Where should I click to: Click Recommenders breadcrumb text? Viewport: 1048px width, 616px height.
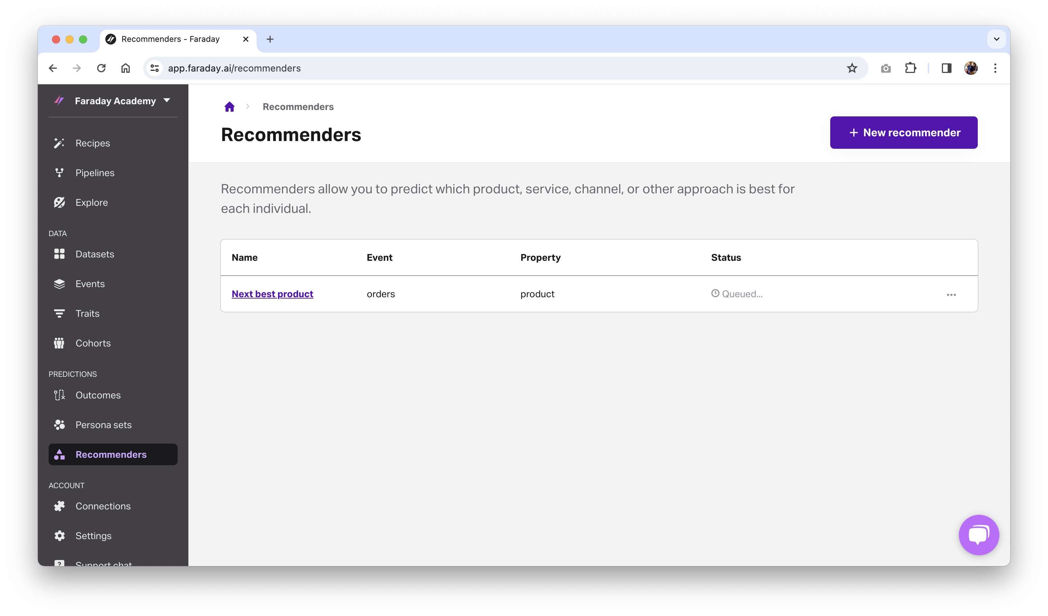(298, 107)
